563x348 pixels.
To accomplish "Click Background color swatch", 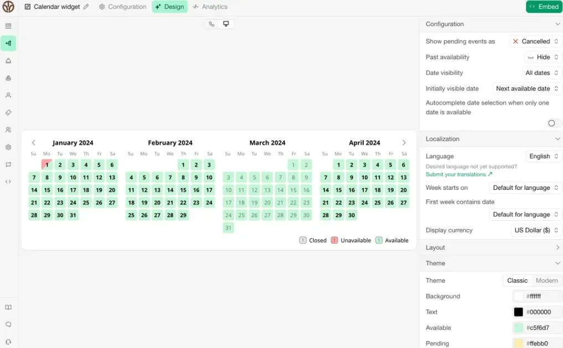I will pos(518,297).
